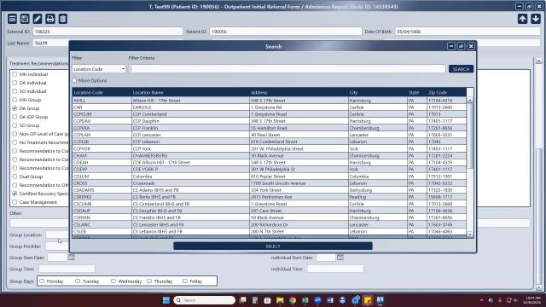Check the Case Management checkbox
Screen dimensions: 546x307
[15, 202]
